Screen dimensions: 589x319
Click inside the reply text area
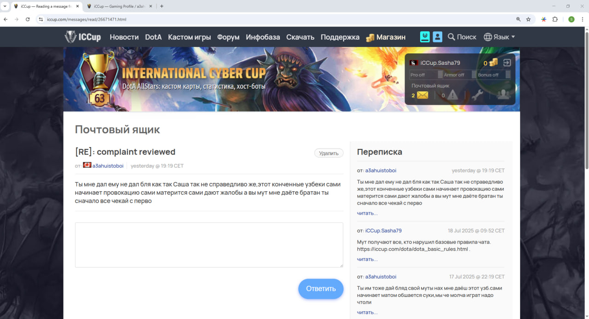pyautogui.click(x=209, y=245)
